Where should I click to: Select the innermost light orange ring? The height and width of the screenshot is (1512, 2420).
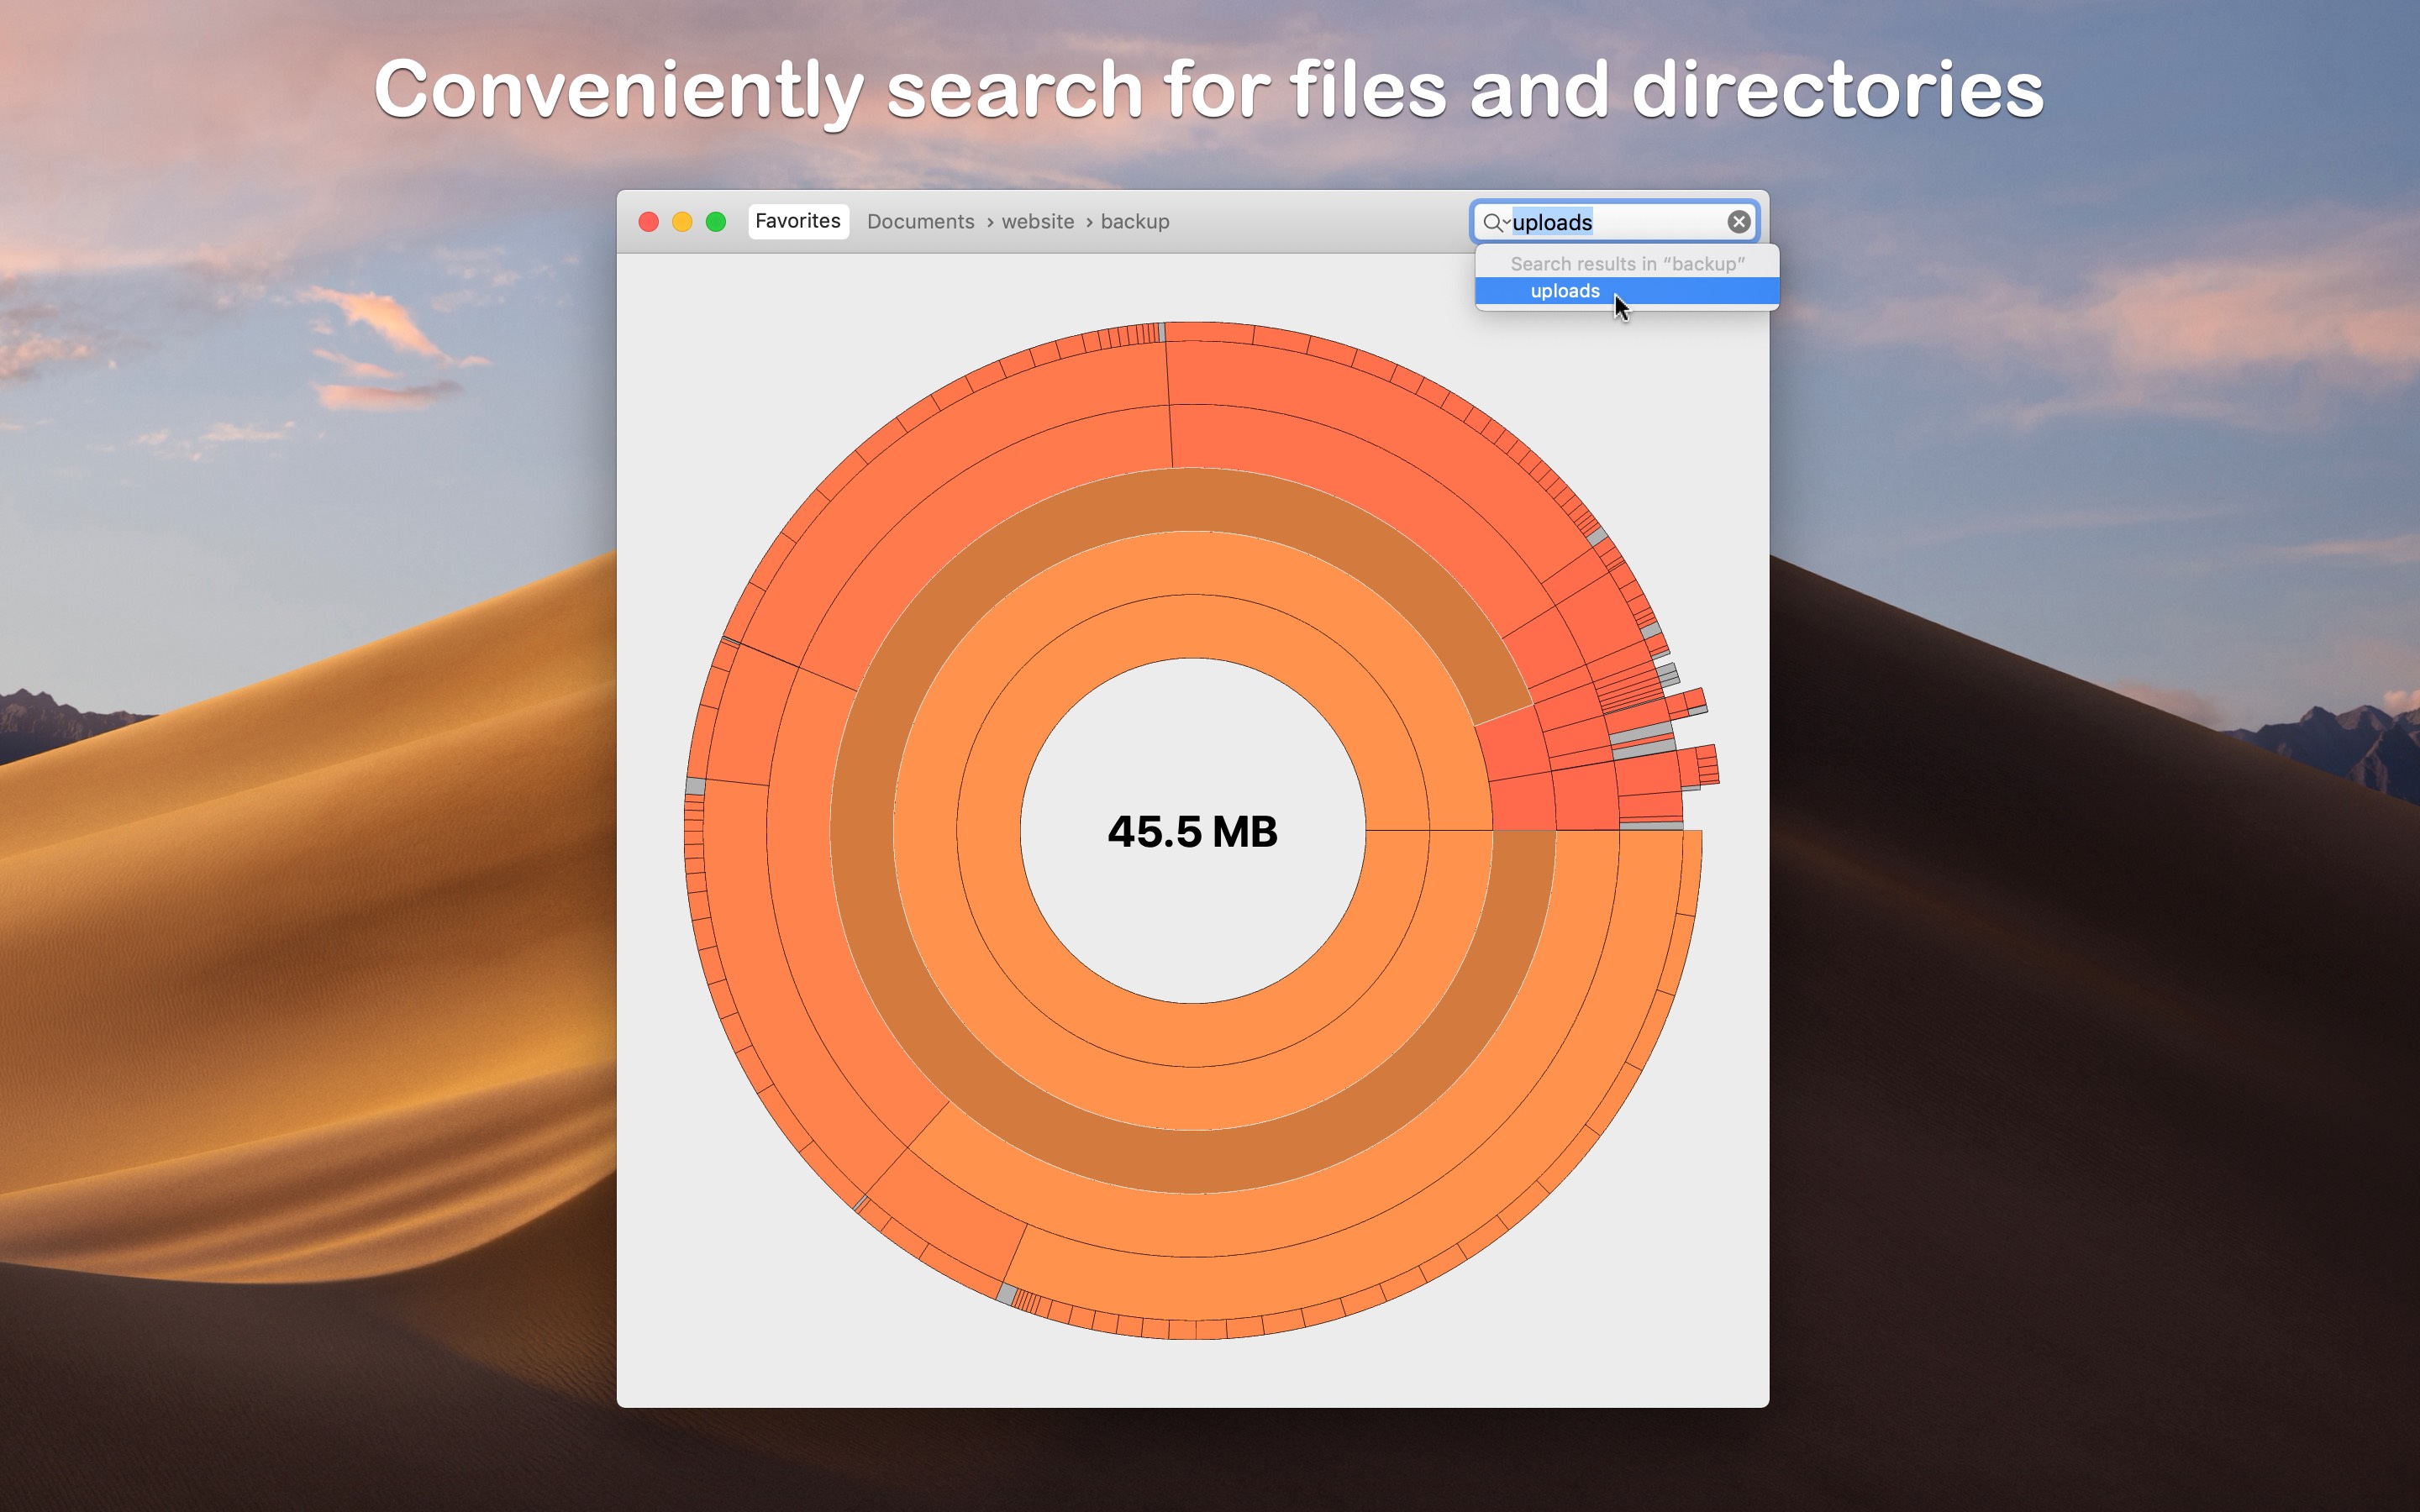point(1192,626)
